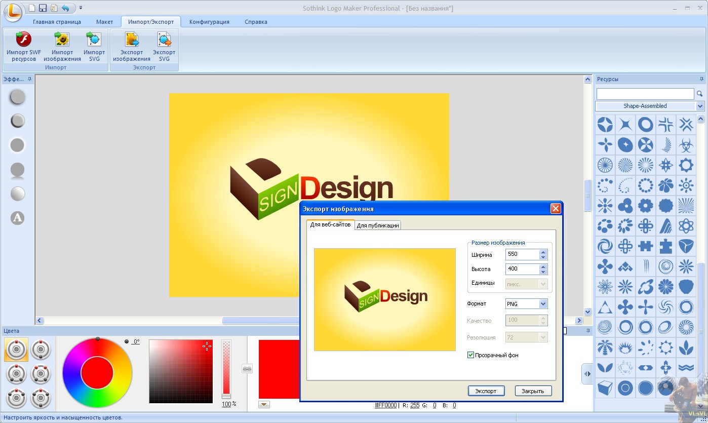Select the biohazard symbol shape
Image resolution: width=708 pixels, height=423 pixels.
click(x=686, y=144)
